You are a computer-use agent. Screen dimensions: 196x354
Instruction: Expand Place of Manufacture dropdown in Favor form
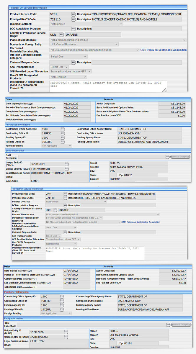coord(102,214)
